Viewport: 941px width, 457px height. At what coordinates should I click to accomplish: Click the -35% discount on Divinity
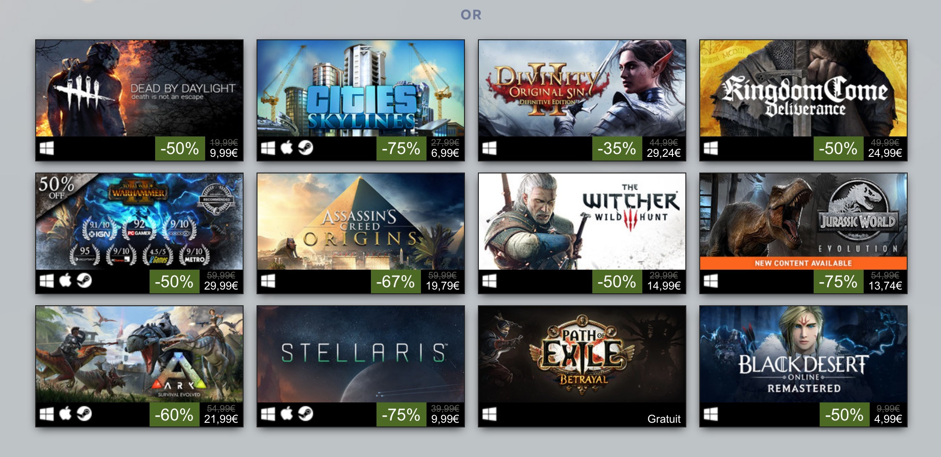(x=617, y=148)
